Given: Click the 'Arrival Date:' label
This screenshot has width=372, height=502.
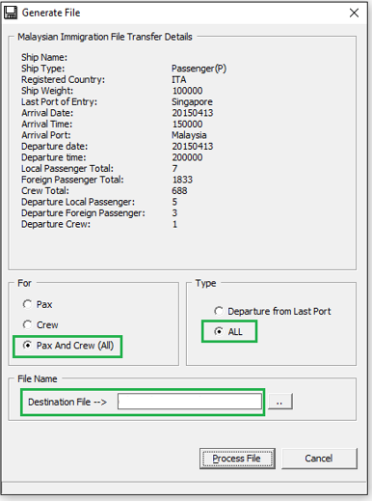Looking at the screenshot, I should 47,113.
